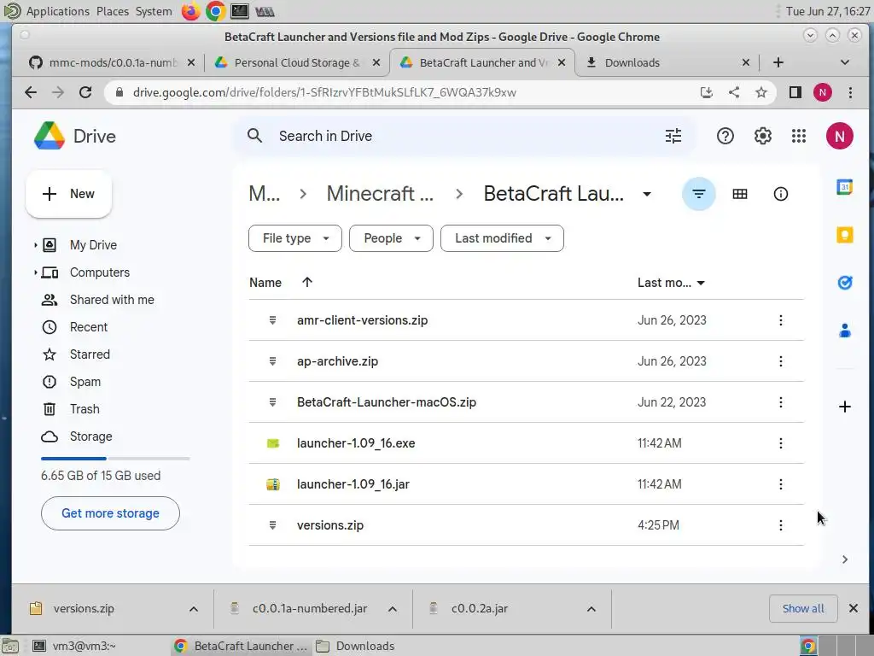Open Contacts side panel icon
874x656 pixels.
coord(844,331)
